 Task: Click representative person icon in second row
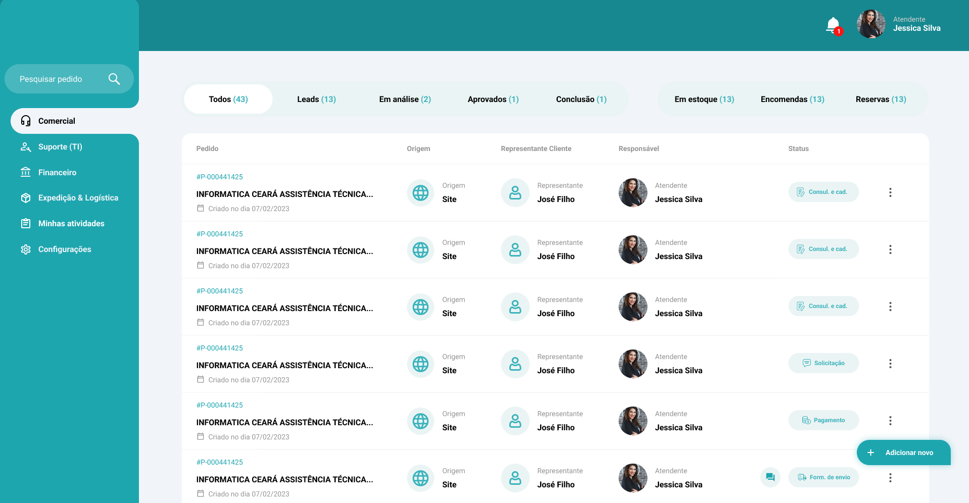tap(515, 250)
